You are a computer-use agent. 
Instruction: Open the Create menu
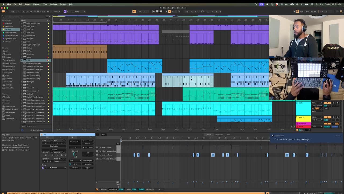pos(28,4)
